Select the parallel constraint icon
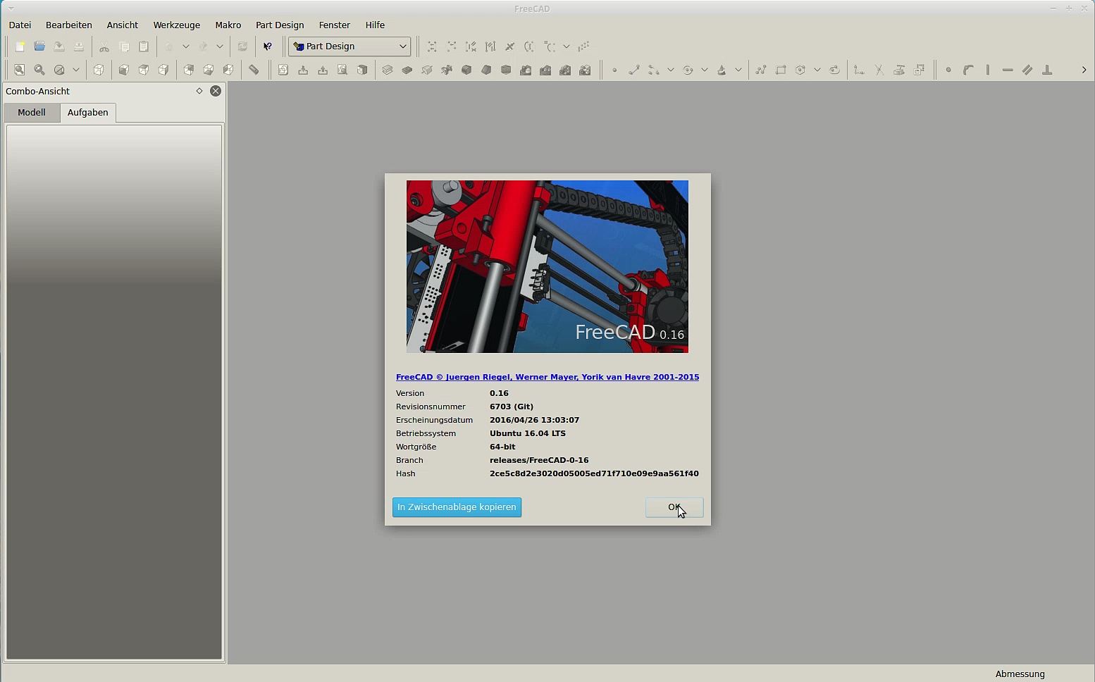This screenshot has width=1095, height=682. (1027, 70)
